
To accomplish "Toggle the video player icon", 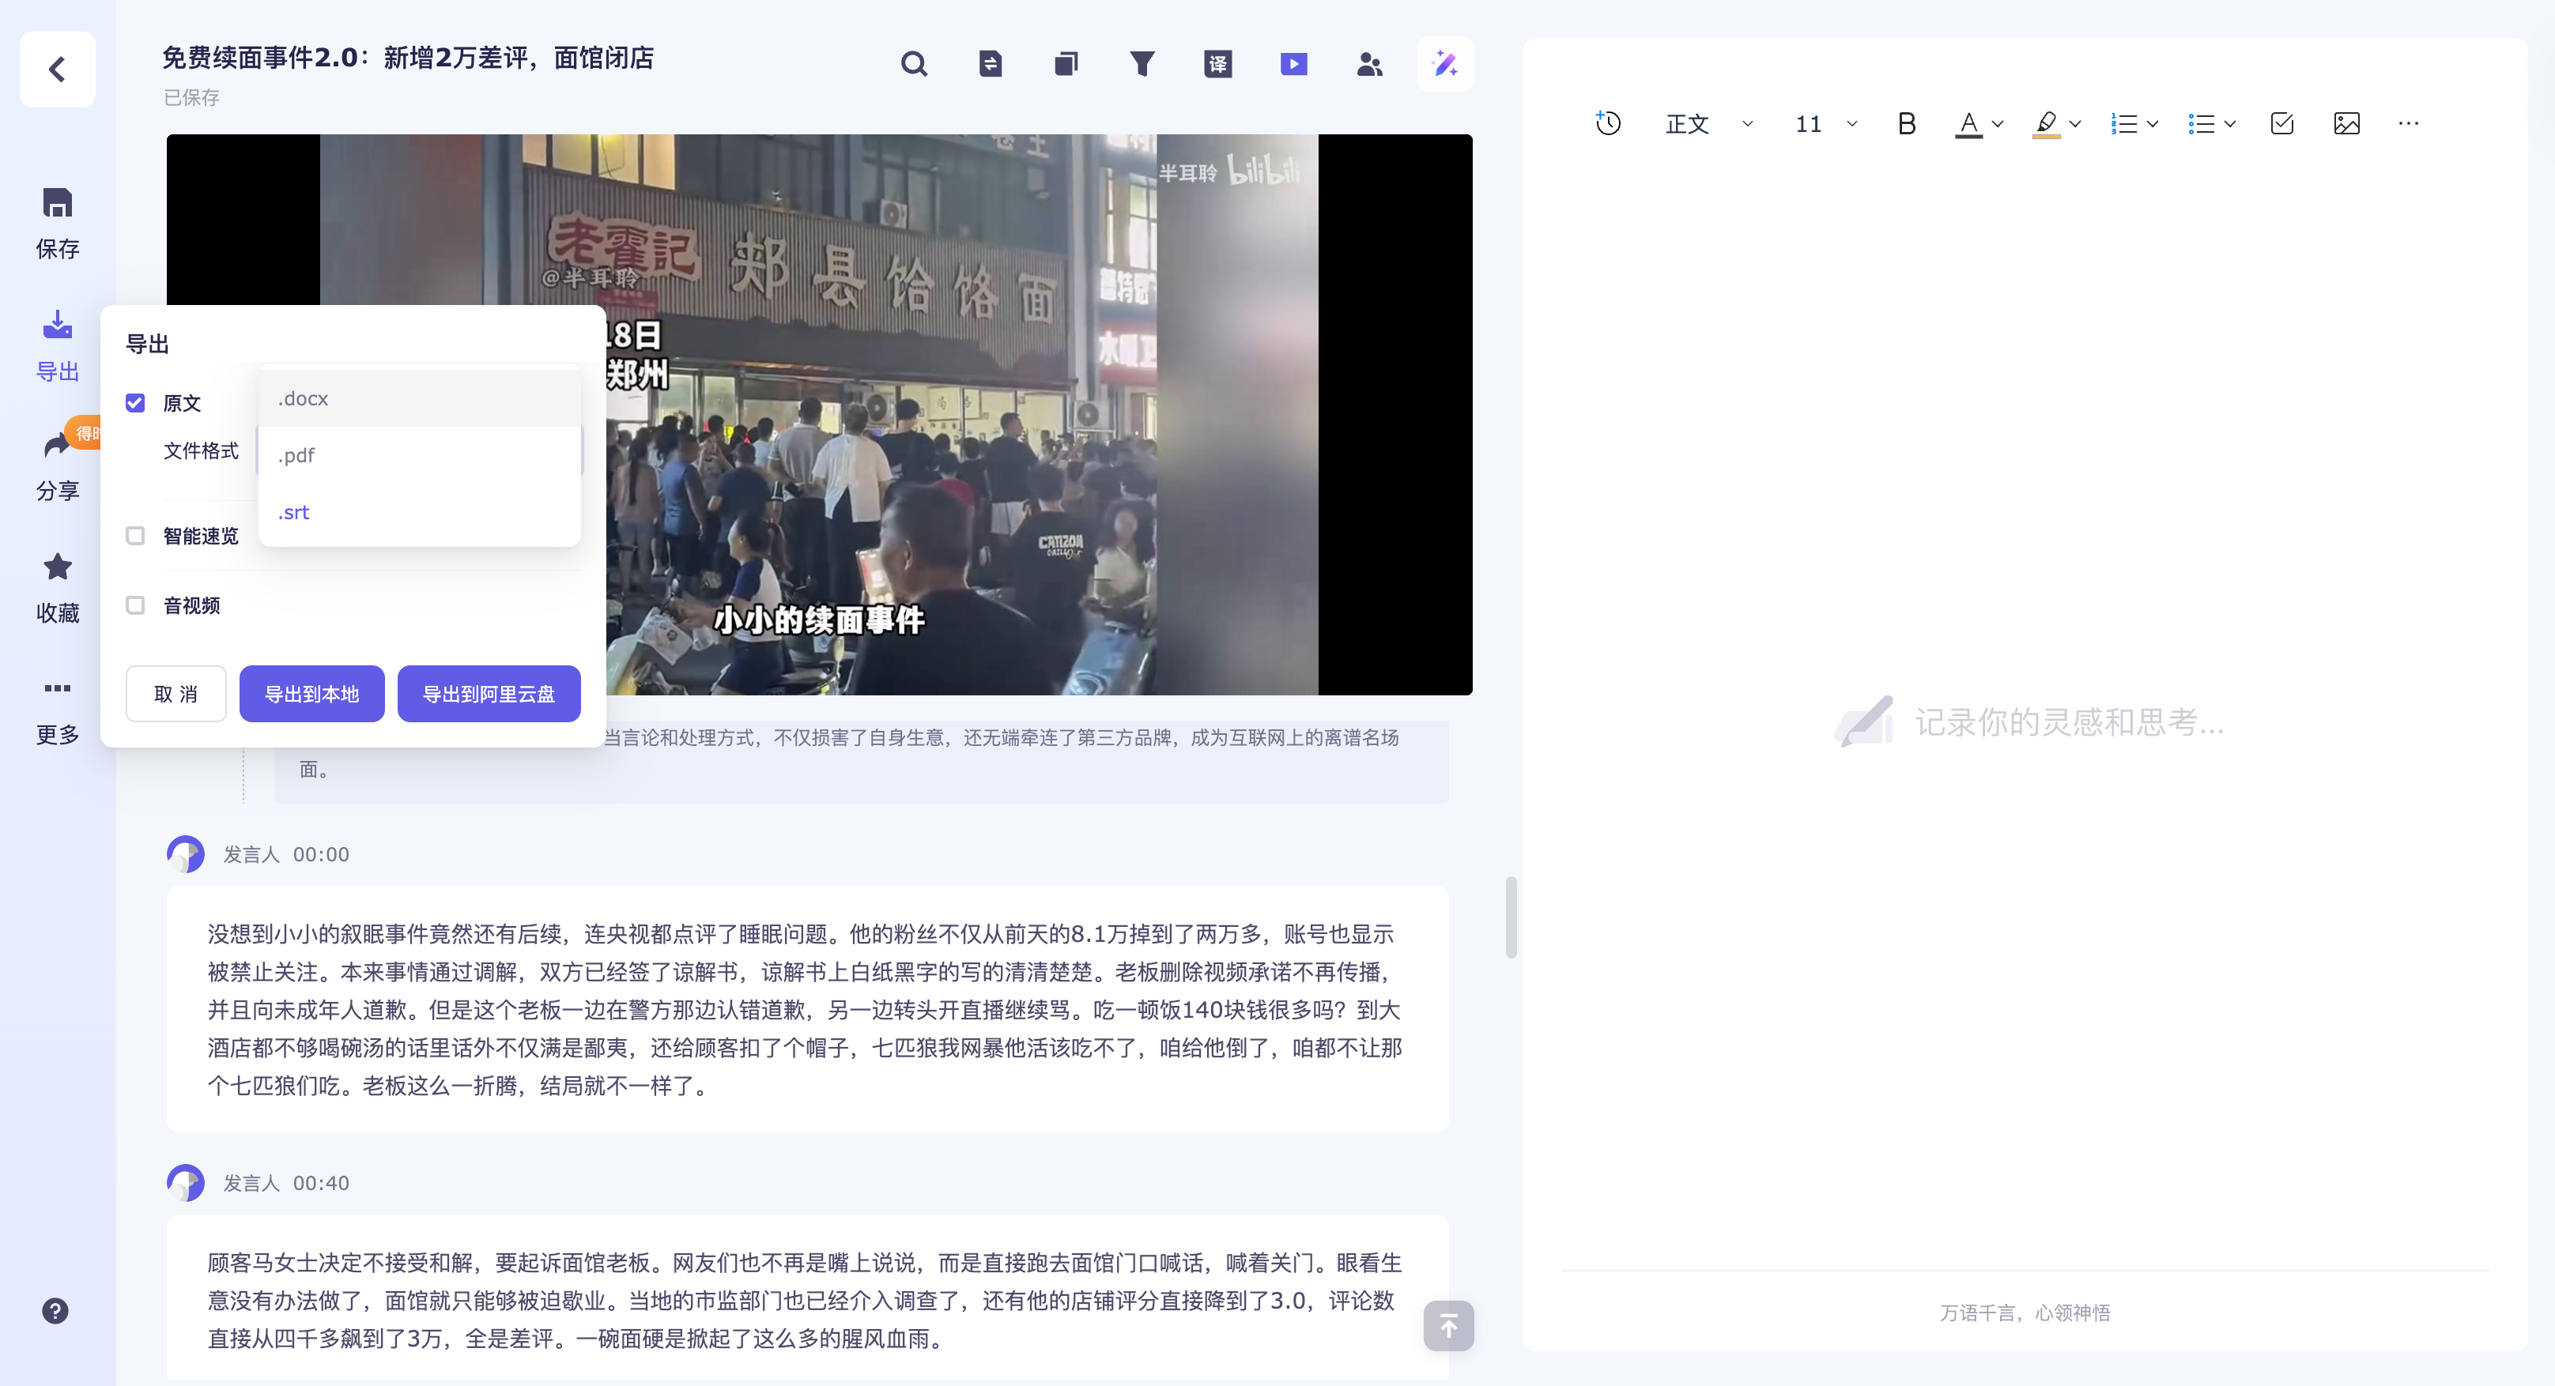I will click(1293, 66).
